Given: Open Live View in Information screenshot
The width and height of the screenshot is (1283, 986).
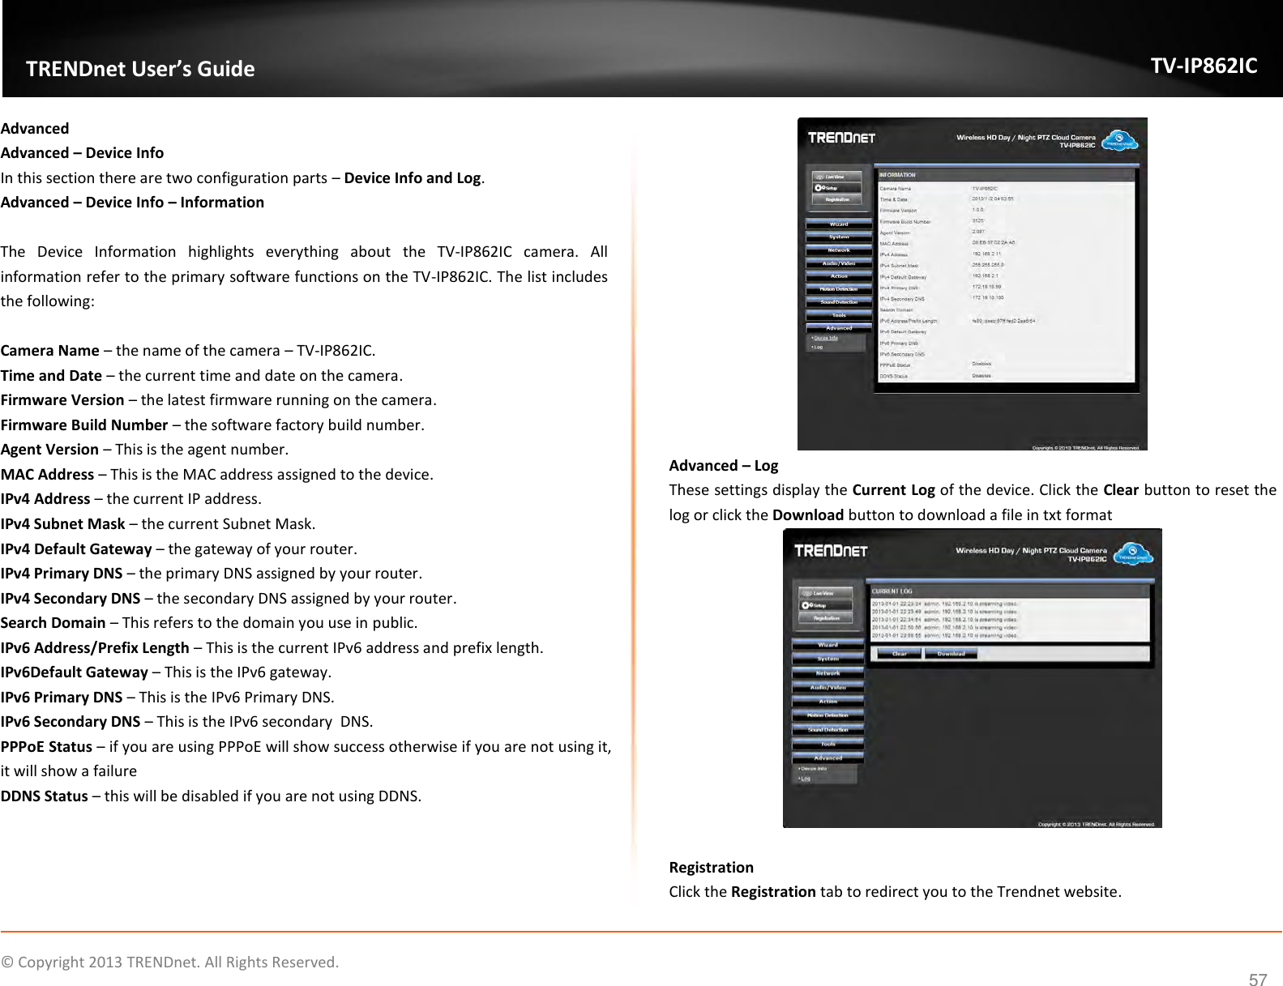Looking at the screenshot, I should [x=837, y=177].
